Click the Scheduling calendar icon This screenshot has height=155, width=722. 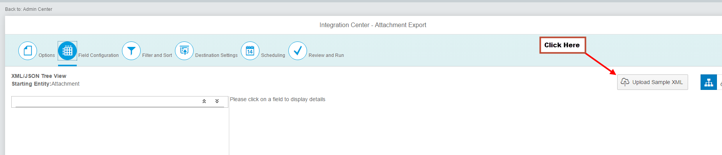(250, 51)
